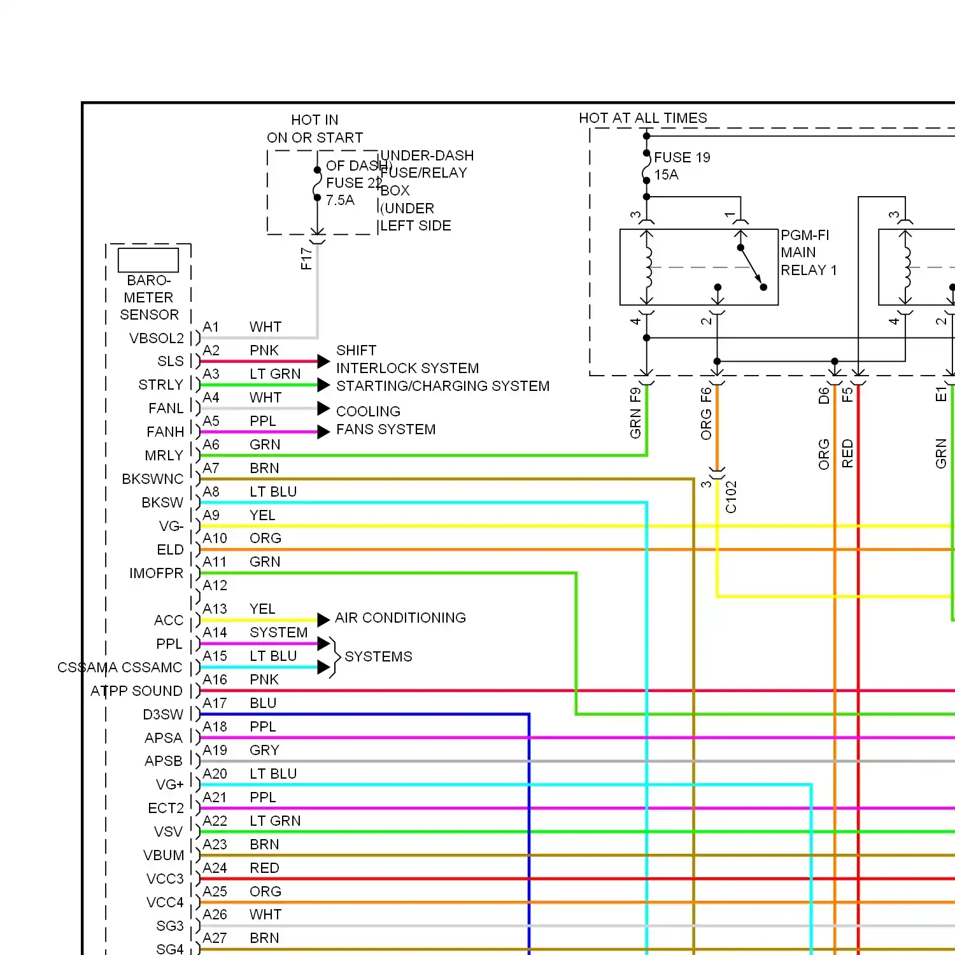Select the SLS signal name
The width and height of the screenshot is (955, 955).
tap(171, 361)
